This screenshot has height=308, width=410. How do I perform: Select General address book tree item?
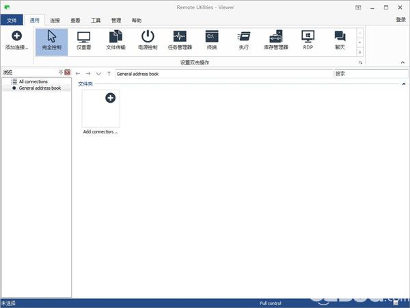click(x=40, y=88)
